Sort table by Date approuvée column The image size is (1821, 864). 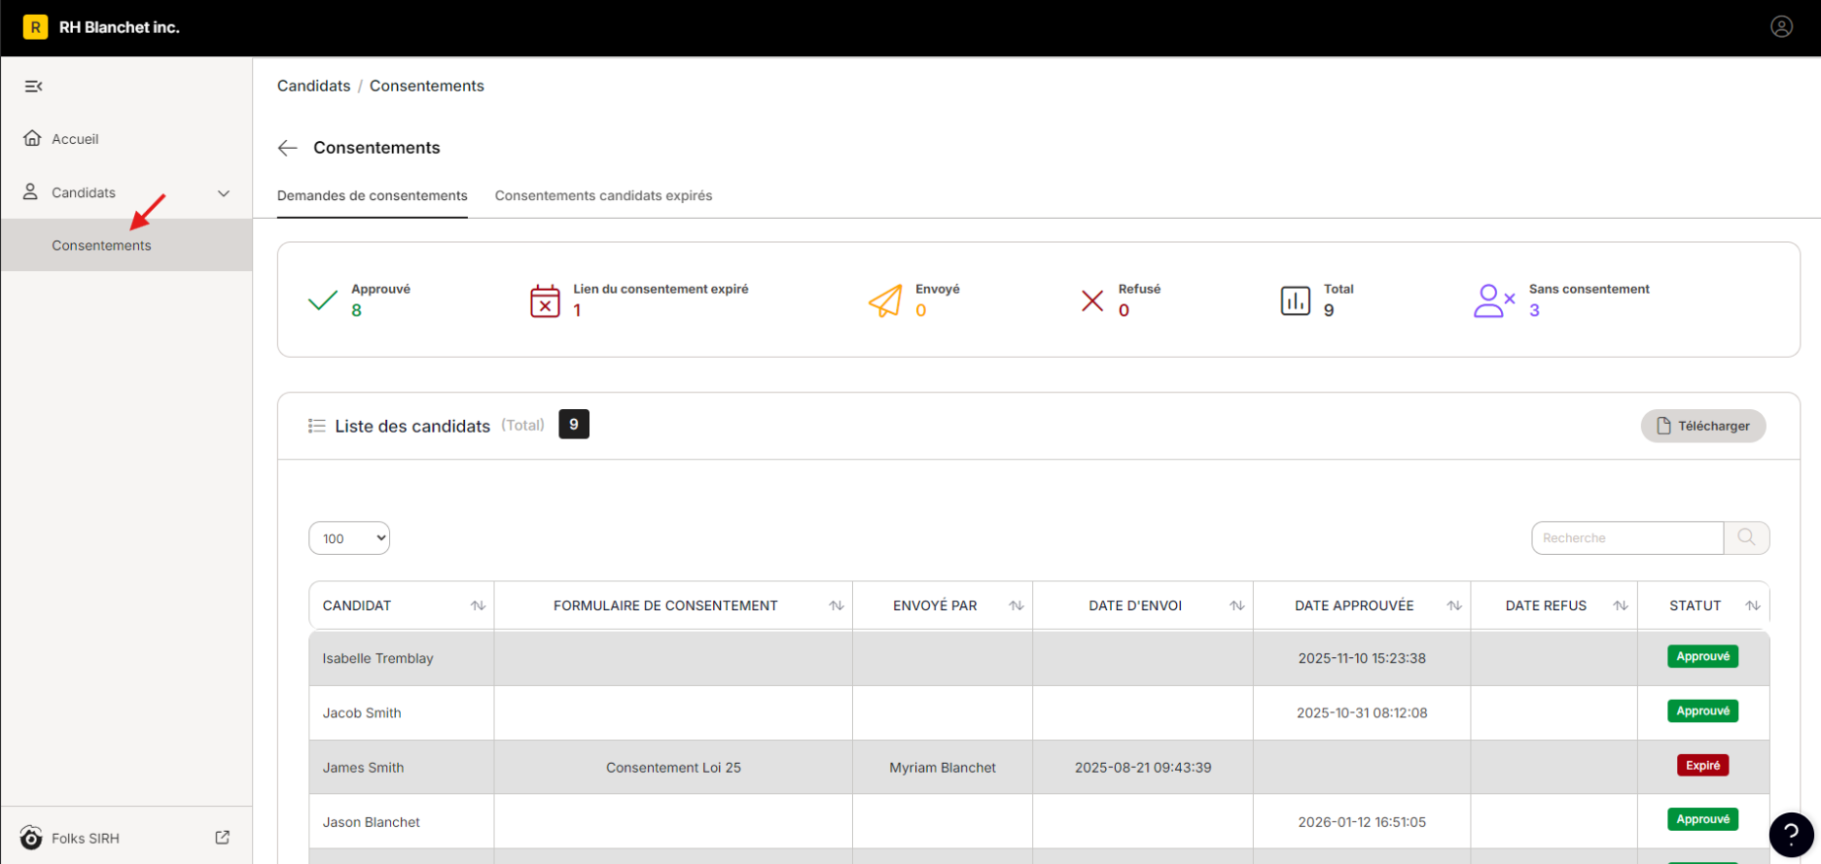click(1454, 605)
